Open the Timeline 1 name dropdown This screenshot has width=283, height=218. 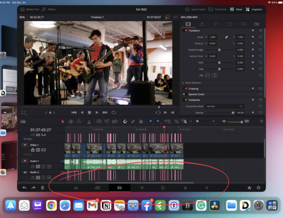(97, 17)
